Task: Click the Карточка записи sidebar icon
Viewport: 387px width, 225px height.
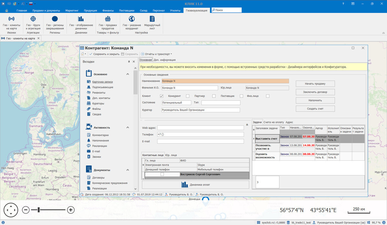Action: (x=89, y=82)
